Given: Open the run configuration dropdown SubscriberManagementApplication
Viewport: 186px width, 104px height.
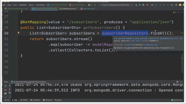Looking at the screenshot, I should click(116, 5).
